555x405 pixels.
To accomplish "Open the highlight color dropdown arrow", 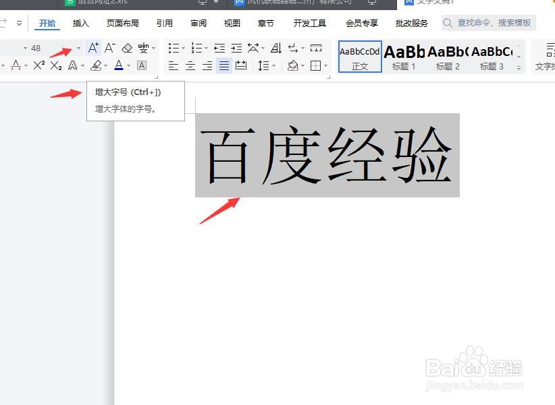I will point(105,66).
